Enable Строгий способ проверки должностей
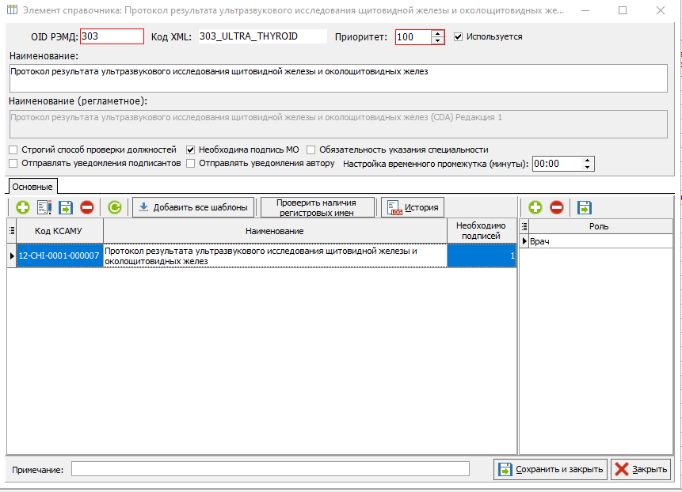The width and height of the screenshot is (682, 492). tap(13, 149)
